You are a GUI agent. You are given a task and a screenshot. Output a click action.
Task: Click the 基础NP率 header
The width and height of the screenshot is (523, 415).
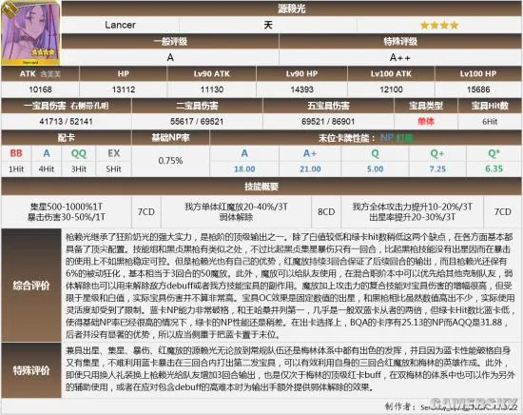(170, 138)
